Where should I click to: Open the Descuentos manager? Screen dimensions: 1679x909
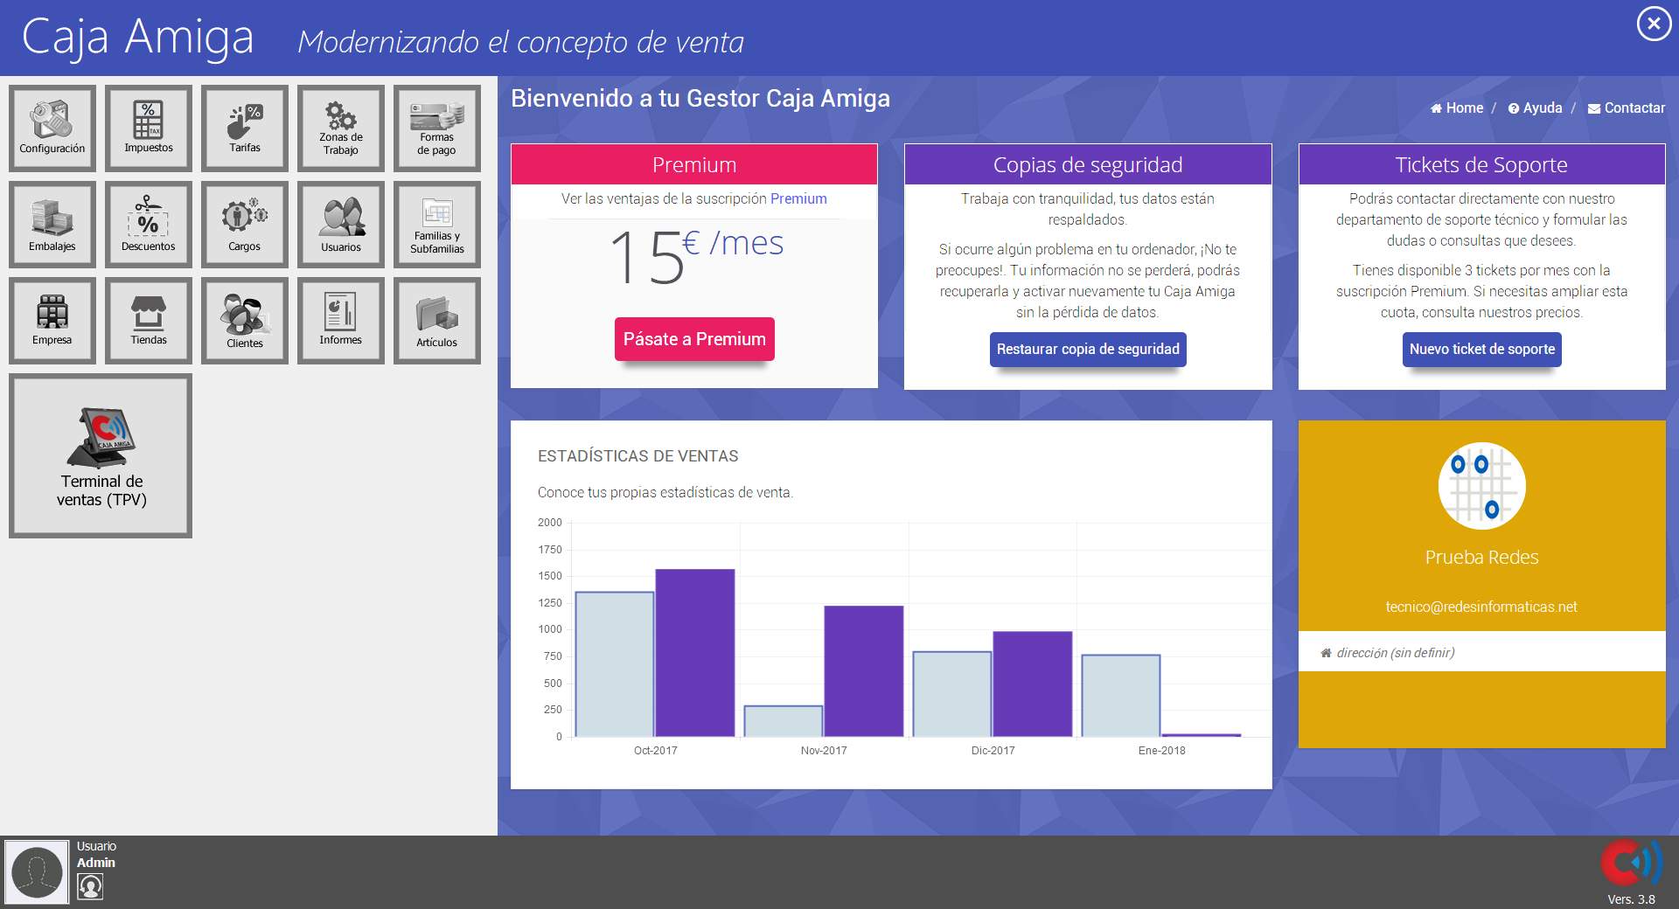148,224
